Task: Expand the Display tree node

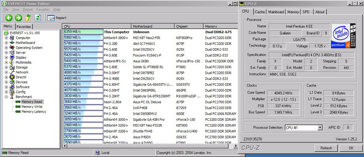Action: pyautogui.click(x=6, y=58)
